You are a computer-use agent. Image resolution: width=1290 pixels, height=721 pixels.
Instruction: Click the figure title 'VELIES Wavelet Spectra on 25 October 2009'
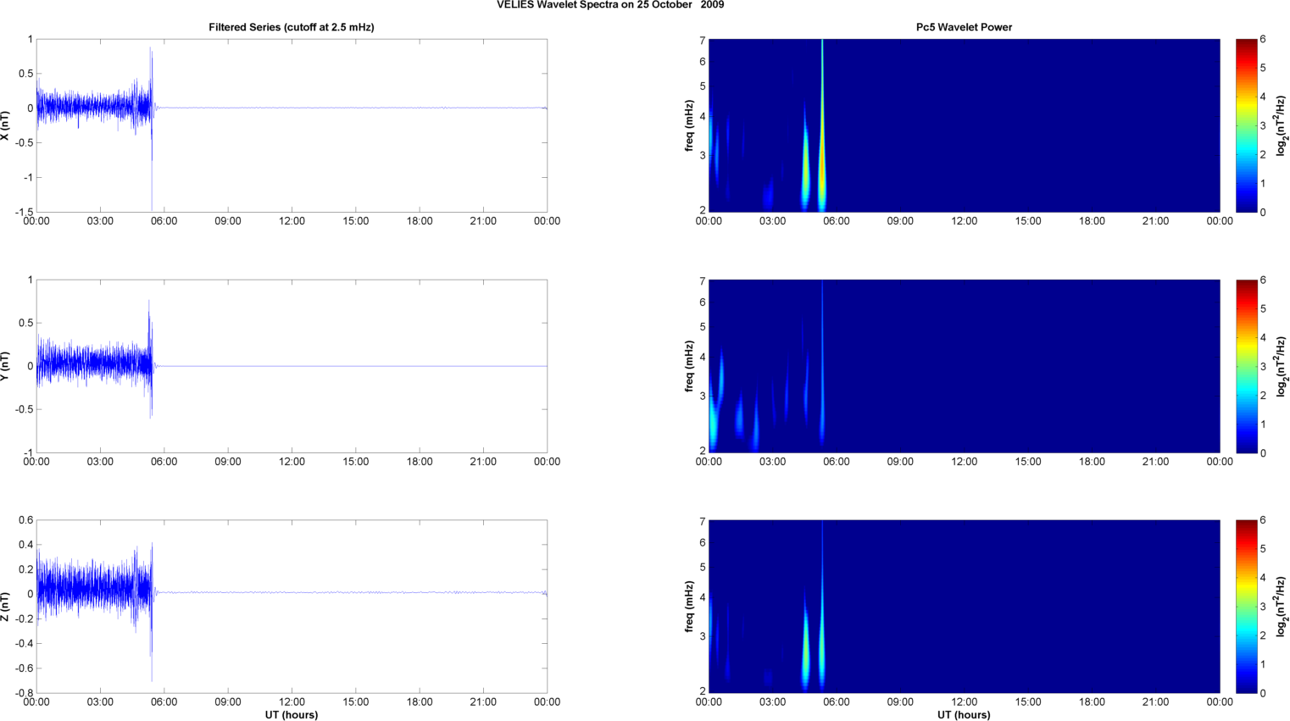tap(610, 5)
